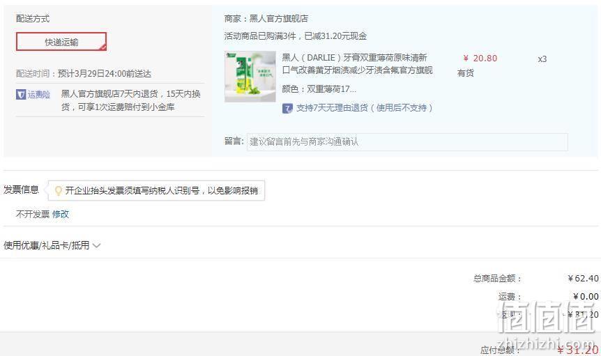Expand the 使用优惠/礼品卡/抵用 section
This screenshot has height=356, width=601.
[52, 245]
